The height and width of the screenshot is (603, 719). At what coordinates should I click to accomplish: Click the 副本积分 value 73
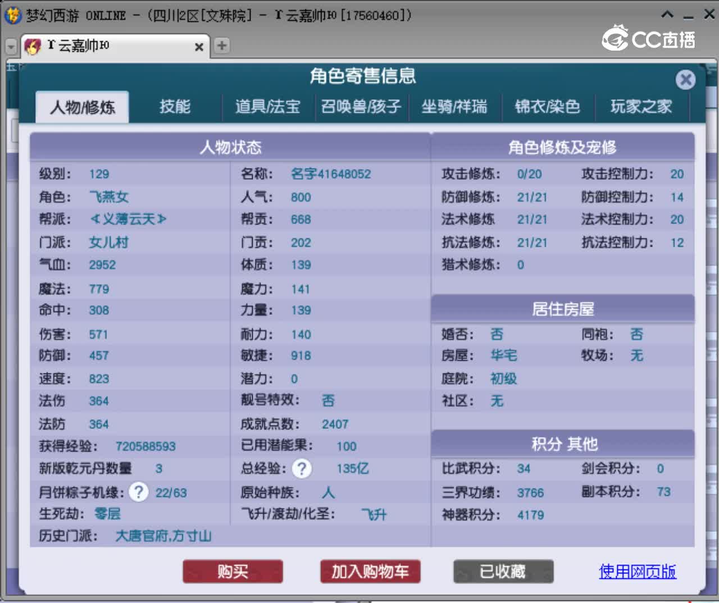663,492
